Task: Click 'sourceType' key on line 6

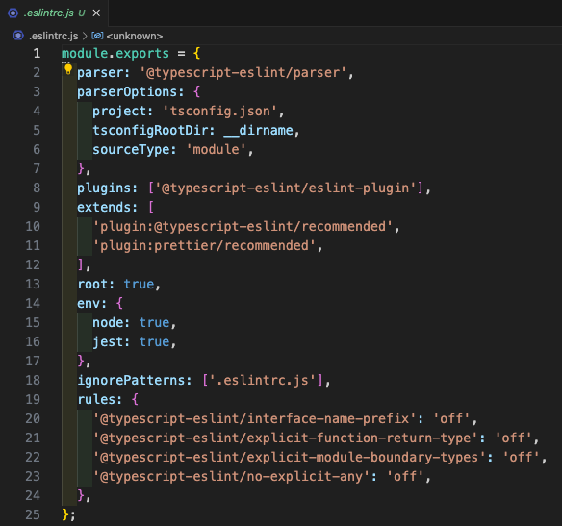Action: [131, 150]
